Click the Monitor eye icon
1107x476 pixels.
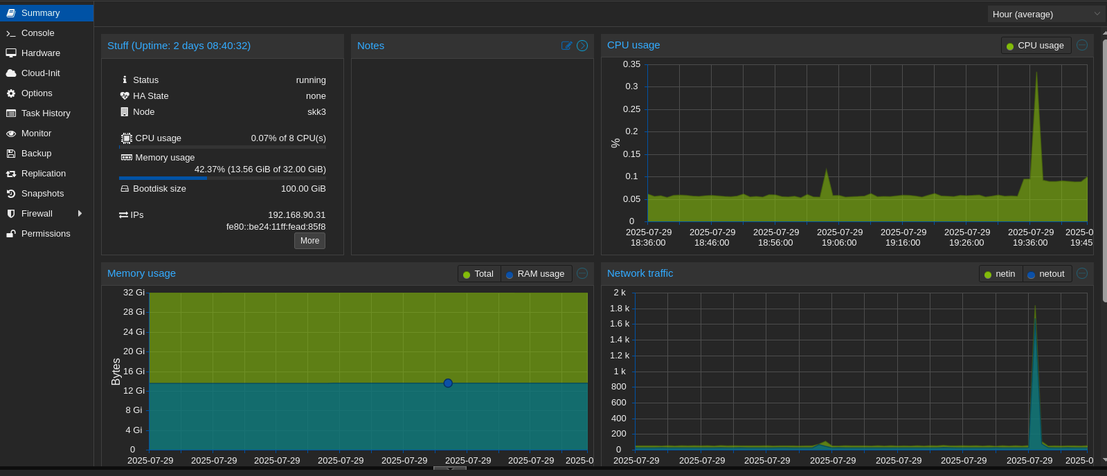click(x=11, y=134)
